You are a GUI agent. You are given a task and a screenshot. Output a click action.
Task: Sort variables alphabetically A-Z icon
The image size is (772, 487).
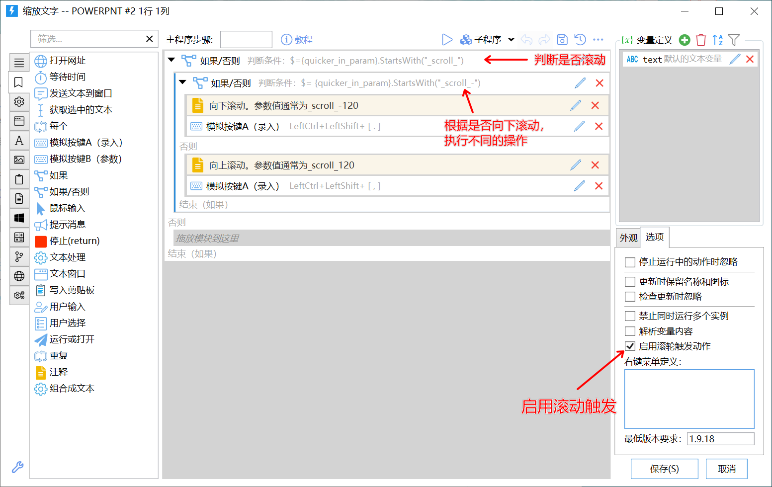pyautogui.click(x=717, y=40)
